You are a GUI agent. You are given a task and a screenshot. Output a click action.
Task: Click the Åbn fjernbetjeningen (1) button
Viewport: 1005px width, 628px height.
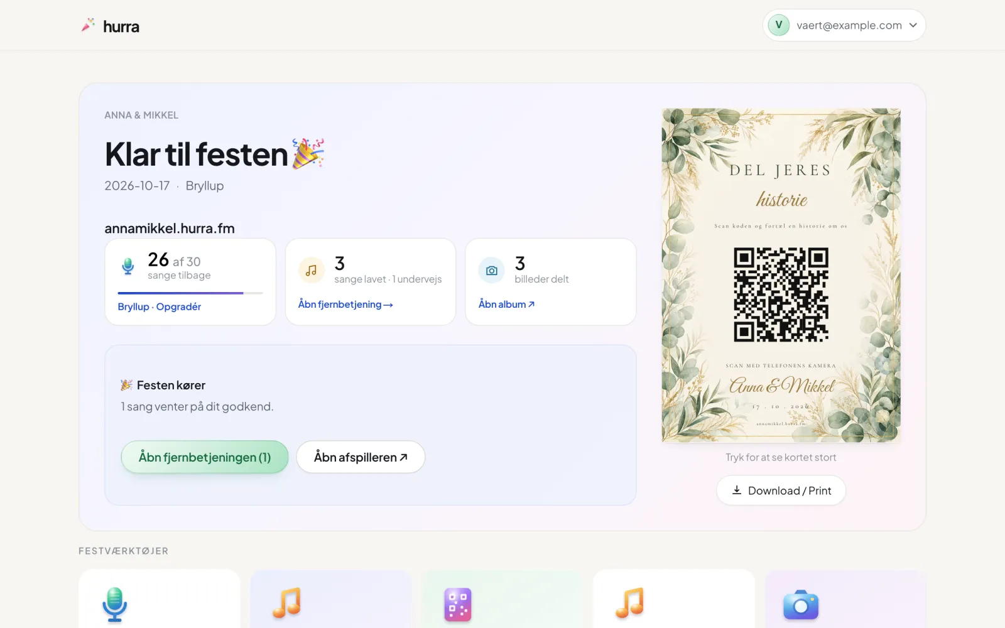click(205, 457)
